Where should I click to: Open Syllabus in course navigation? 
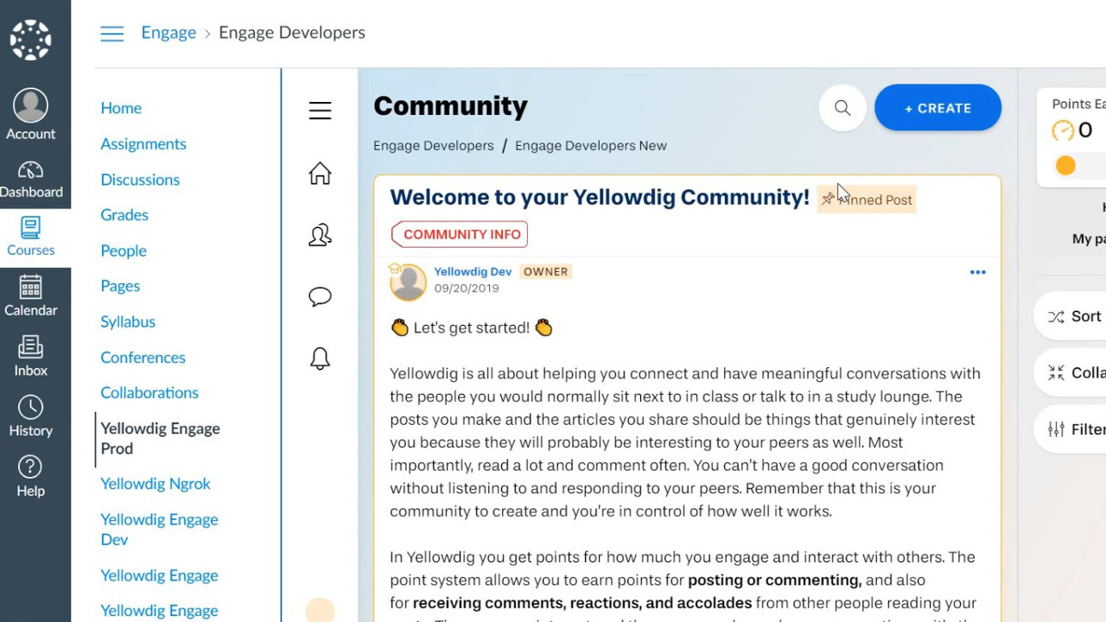click(x=128, y=321)
